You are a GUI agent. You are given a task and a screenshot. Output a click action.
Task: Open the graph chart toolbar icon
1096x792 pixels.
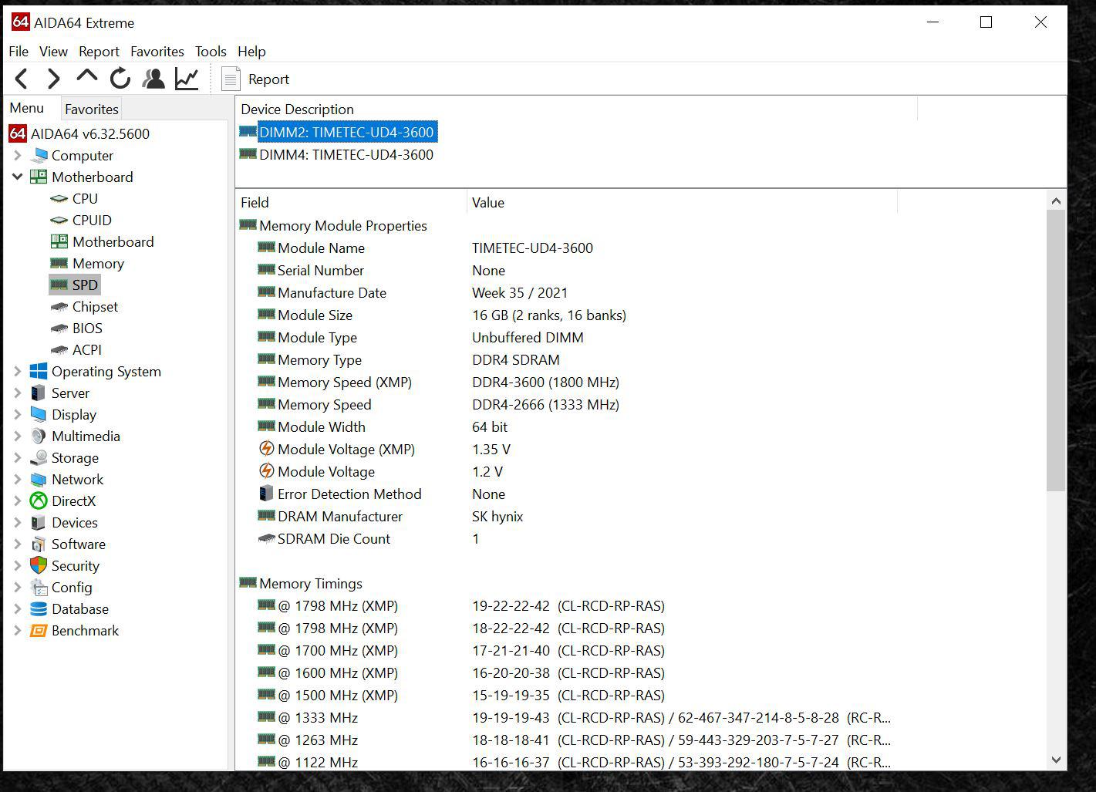click(x=187, y=79)
